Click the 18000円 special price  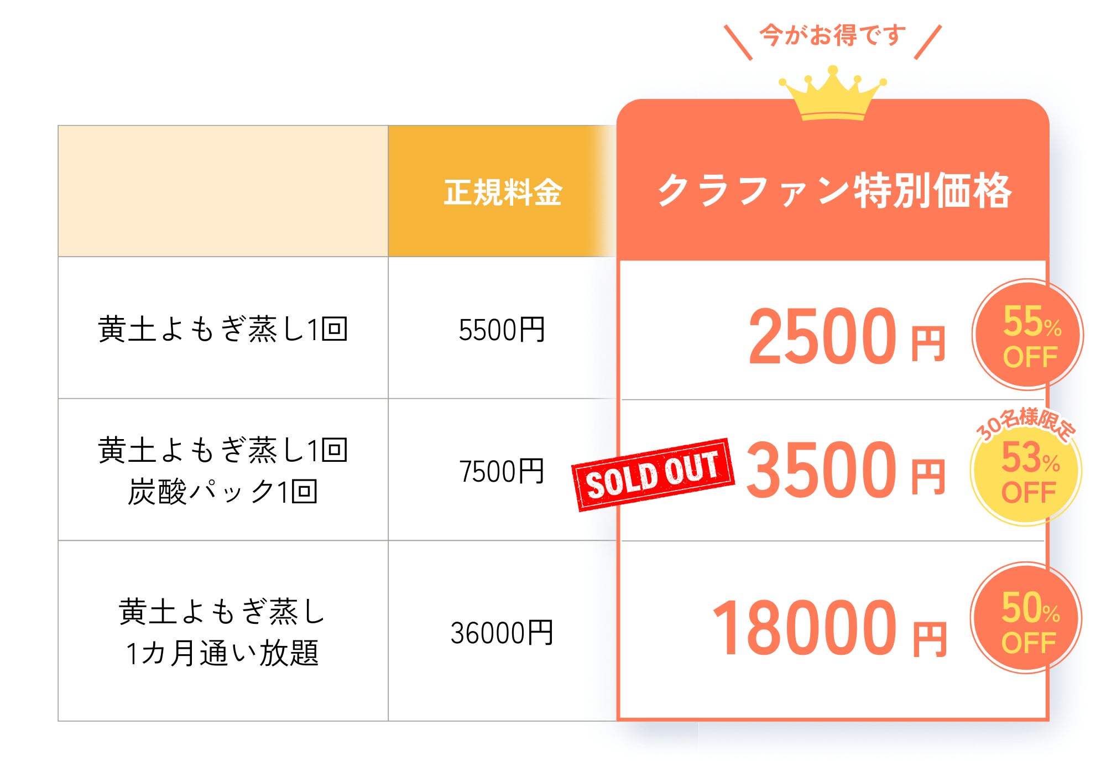tap(830, 629)
